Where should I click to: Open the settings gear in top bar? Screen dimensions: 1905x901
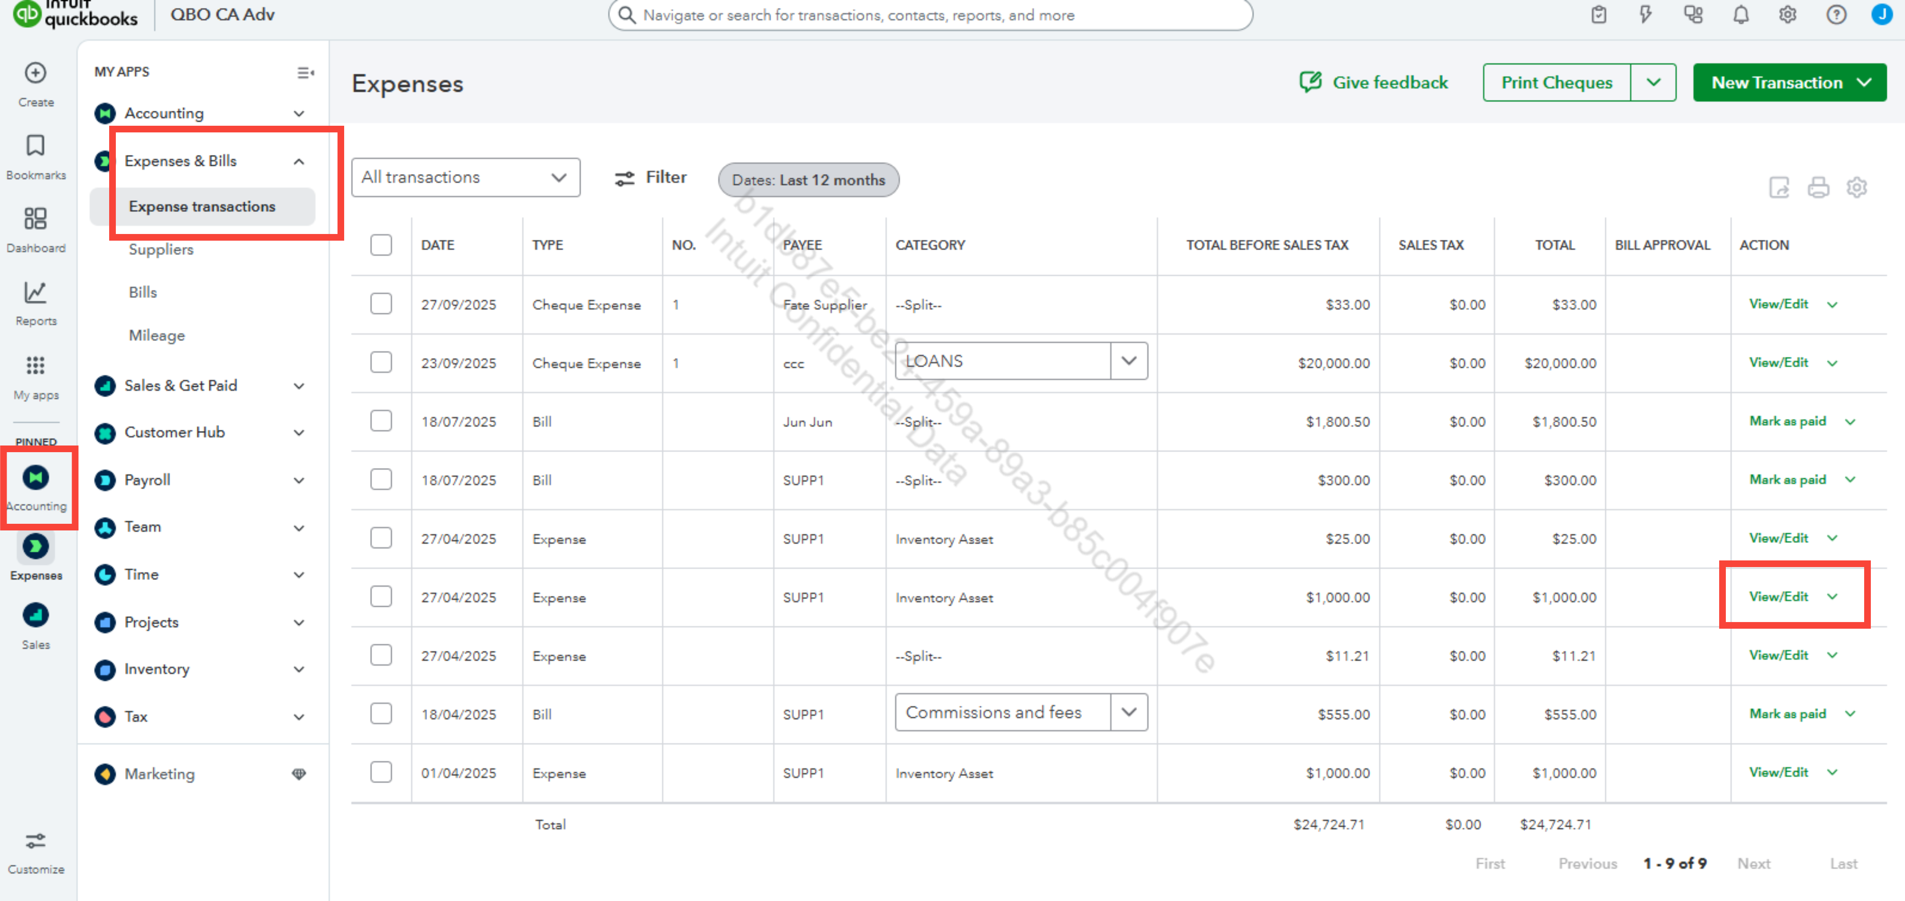(1787, 15)
